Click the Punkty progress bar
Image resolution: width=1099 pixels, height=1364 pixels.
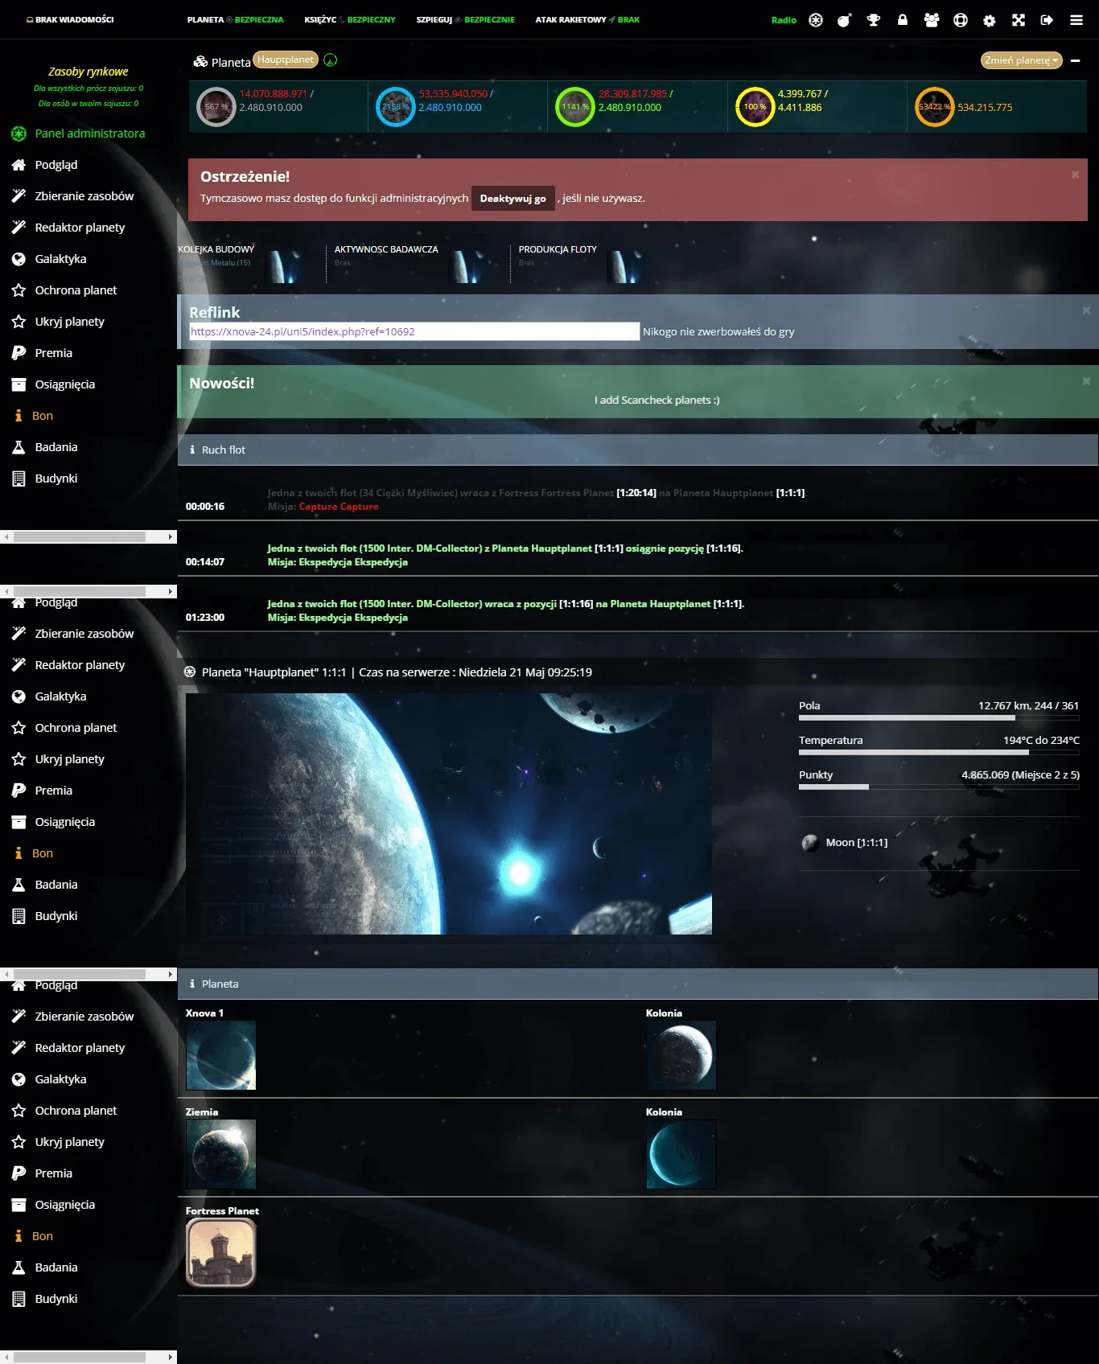pyautogui.click(x=939, y=787)
